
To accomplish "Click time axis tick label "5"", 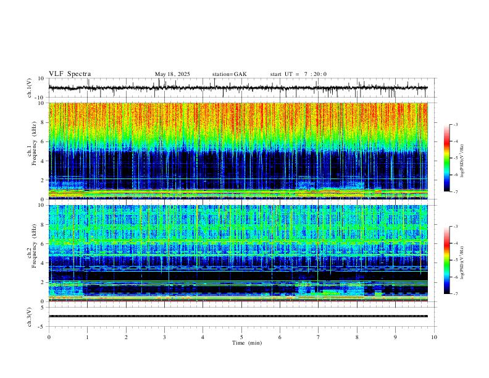I will pyautogui.click(x=241, y=337).
